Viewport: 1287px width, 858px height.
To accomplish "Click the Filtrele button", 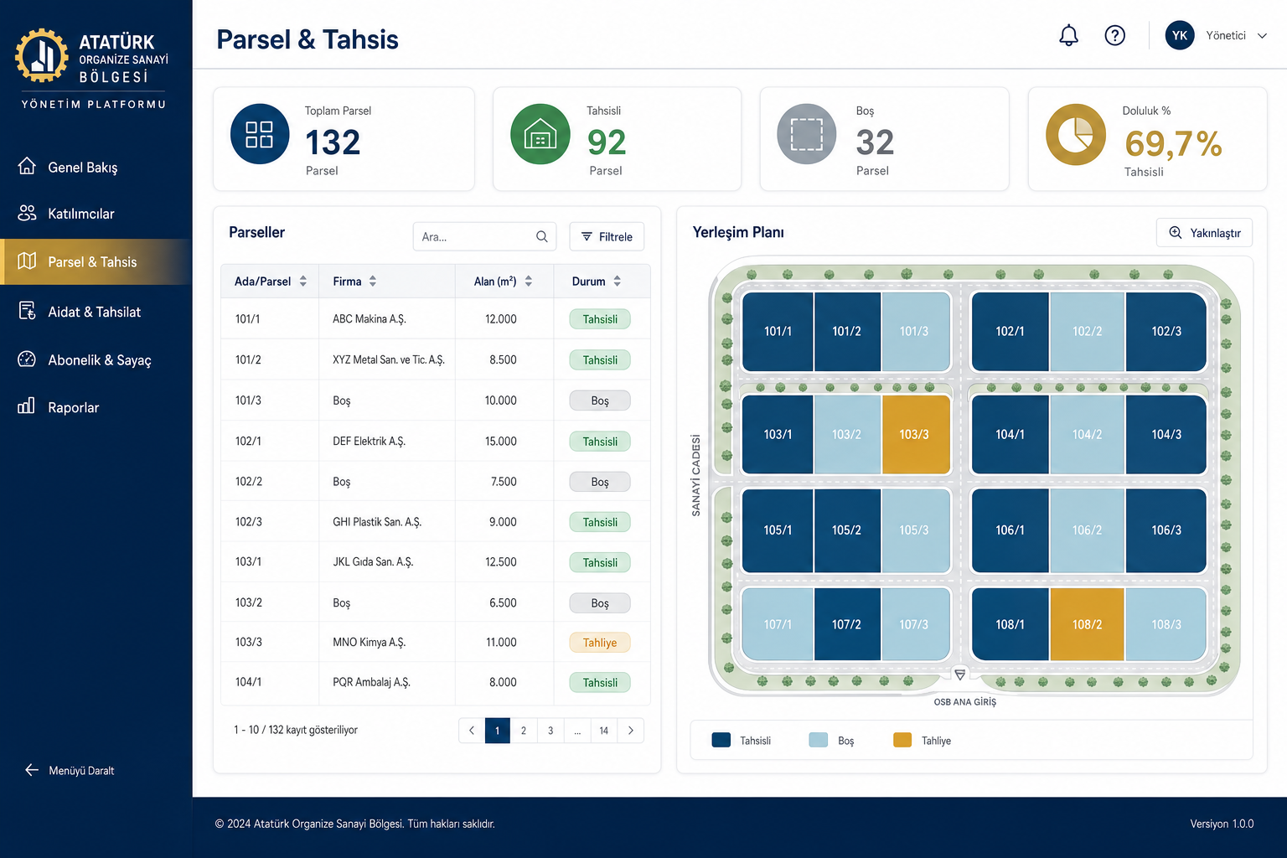I will 607,236.
